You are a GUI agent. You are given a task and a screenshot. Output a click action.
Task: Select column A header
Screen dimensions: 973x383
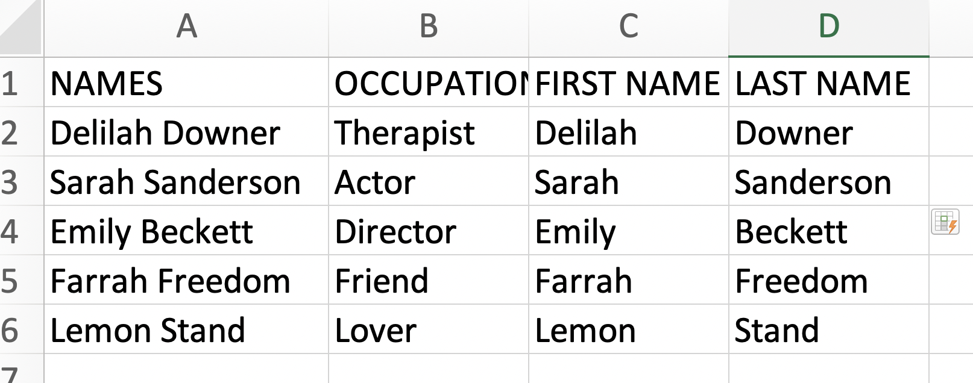coord(186,28)
